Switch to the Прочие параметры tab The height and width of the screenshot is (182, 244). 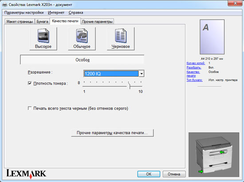[x=97, y=22]
